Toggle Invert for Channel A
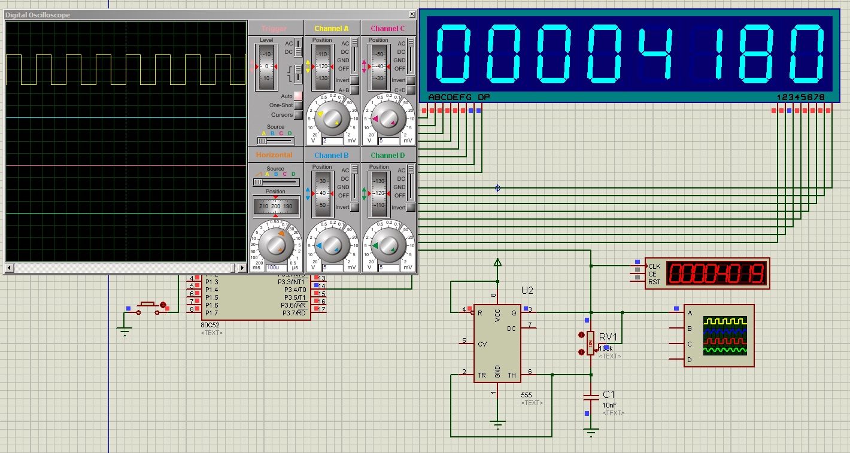 coord(354,80)
